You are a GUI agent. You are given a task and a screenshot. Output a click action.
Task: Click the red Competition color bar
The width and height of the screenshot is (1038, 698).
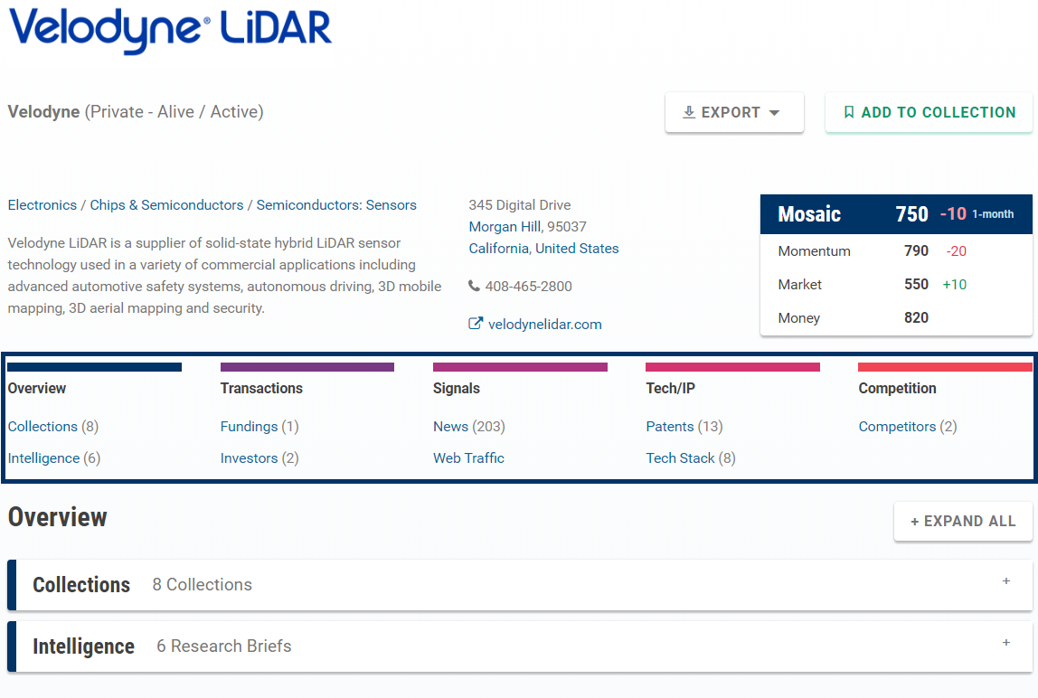(945, 367)
